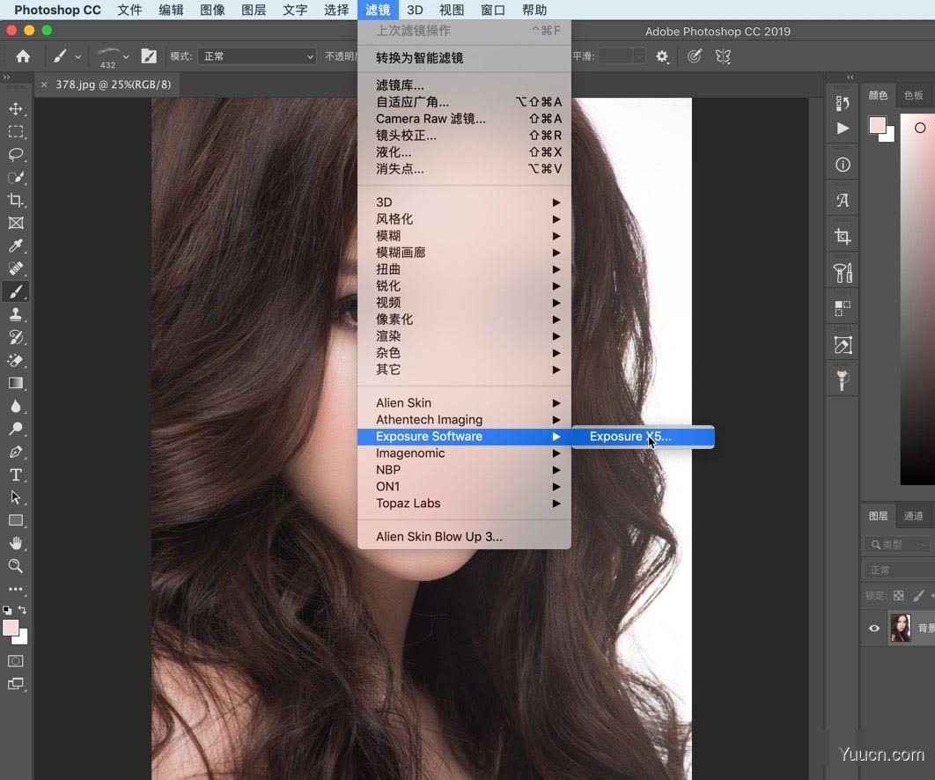Select the Rectangle shape tool

point(16,520)
